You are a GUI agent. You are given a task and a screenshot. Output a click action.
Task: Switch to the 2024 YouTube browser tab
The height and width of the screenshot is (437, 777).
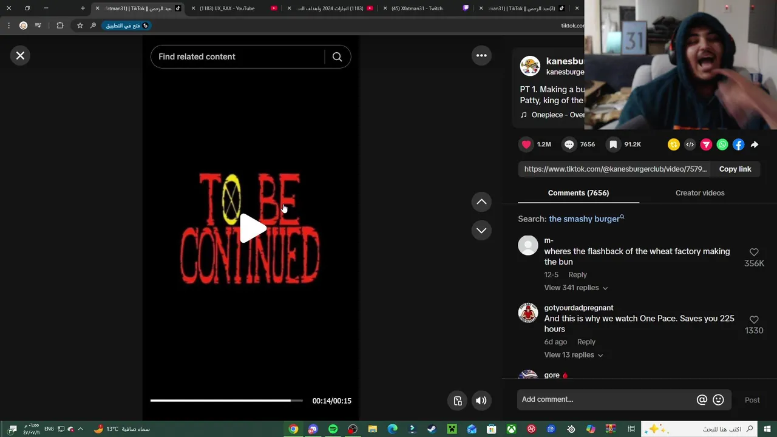[331, 8]
